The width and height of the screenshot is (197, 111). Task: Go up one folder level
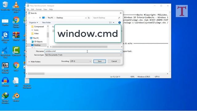pos(40,18)
